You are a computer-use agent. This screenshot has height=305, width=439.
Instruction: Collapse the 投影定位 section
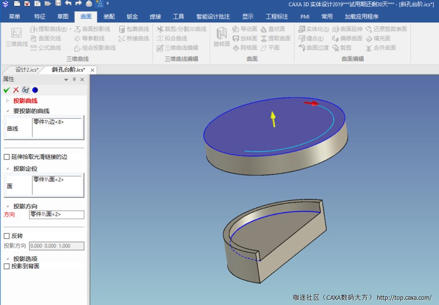[x=8, y=169]
